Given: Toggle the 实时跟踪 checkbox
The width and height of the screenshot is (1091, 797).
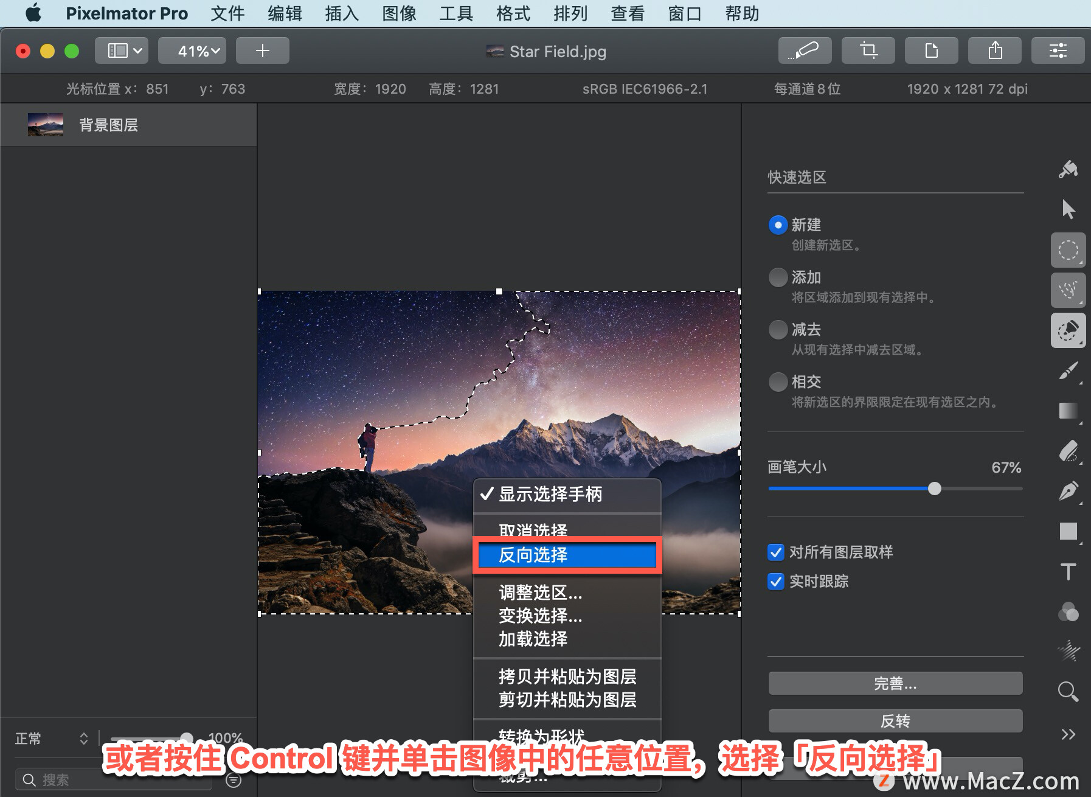Looking at the screenshot, I should 776,582.
